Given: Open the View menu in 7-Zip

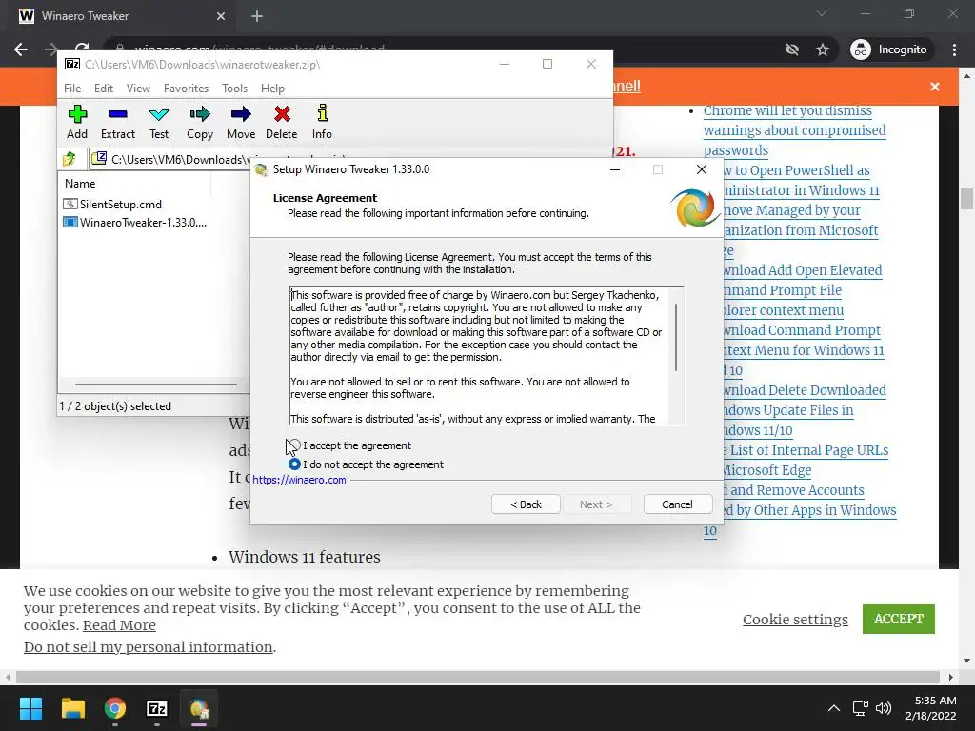Looking at the screenshot, I should click(138, 89).
